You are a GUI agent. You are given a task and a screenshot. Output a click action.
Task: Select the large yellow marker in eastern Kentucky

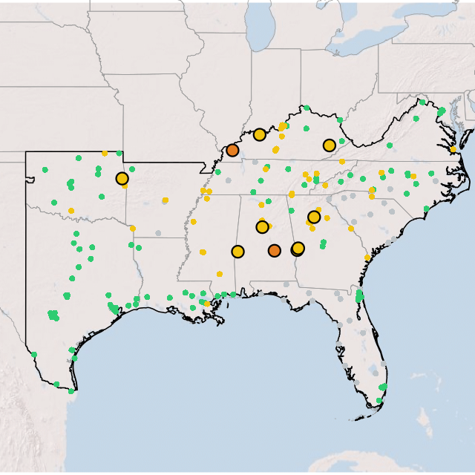(330, 145)
